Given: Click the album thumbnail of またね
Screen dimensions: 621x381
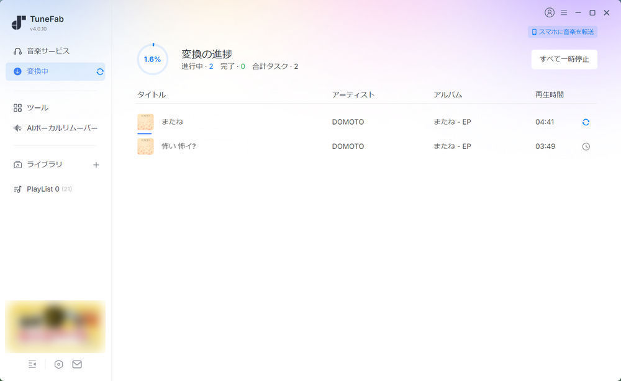Looking at the screenshot, I should 145,122.
